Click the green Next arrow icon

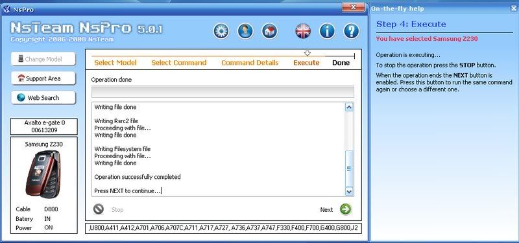tap(346, 209)
